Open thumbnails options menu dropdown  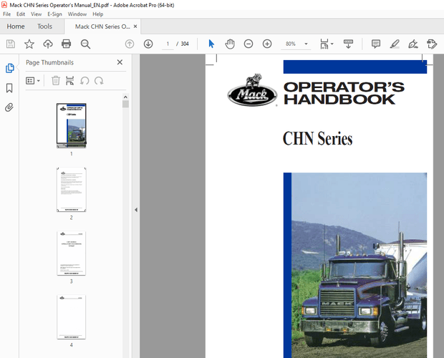click(x=33, y=81)
